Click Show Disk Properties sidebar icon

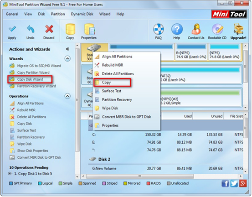click(x=12, y=150)
